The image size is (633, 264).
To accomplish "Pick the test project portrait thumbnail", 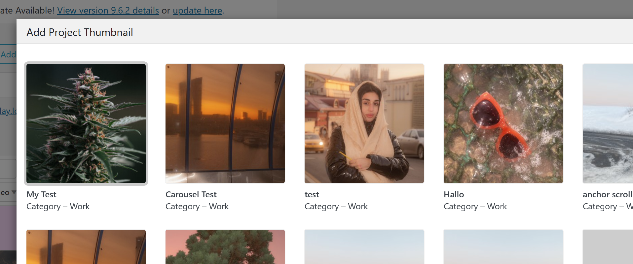I will (364, 123).
